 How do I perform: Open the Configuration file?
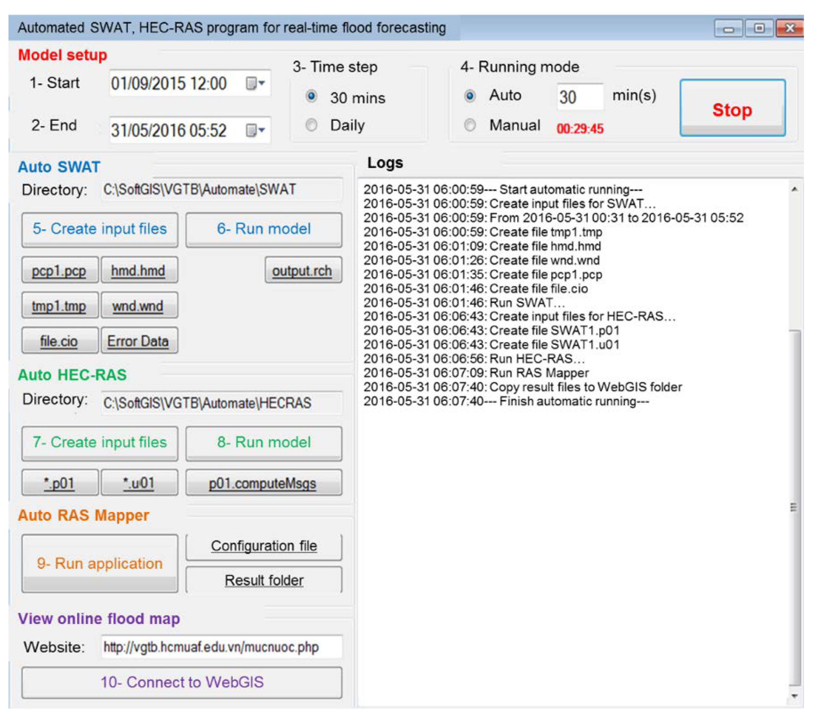tap(264, 546)
